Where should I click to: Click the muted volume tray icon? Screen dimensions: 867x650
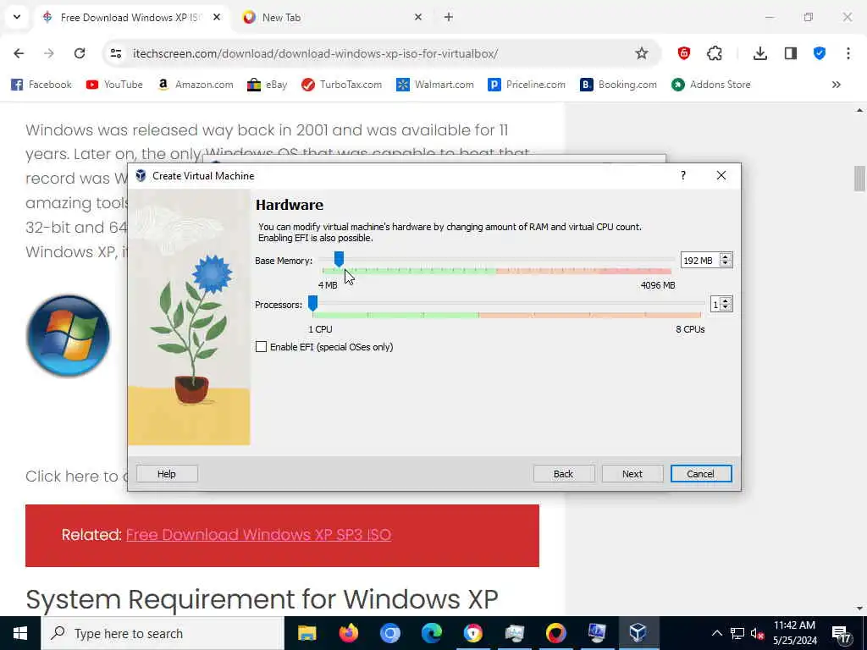[x=757, y=633]
